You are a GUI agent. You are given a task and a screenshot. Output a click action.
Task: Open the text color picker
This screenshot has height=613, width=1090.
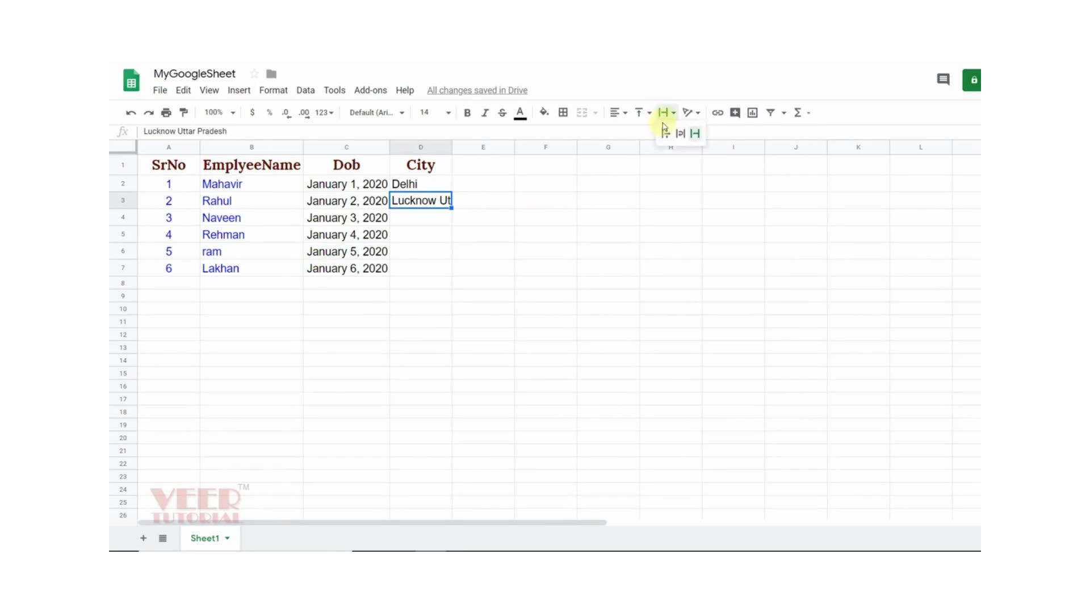click(x=520, y=112)
